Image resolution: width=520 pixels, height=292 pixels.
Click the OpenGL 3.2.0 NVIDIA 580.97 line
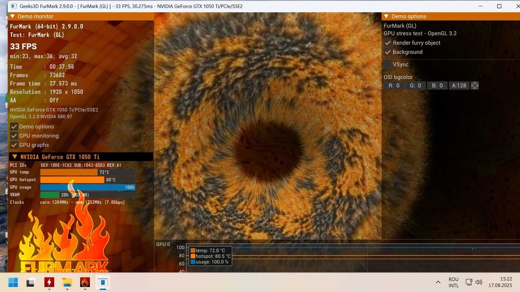pyautogui.click(x=41, y=117)
